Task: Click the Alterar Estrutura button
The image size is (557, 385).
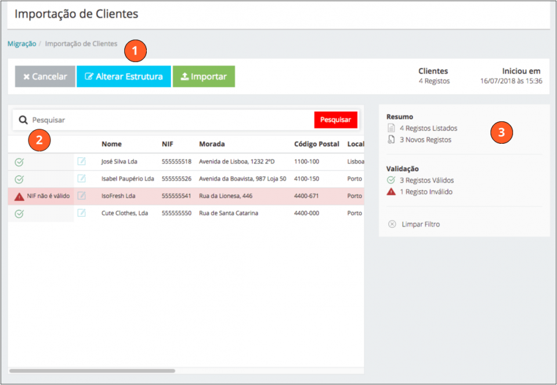Action: point(124,77)
